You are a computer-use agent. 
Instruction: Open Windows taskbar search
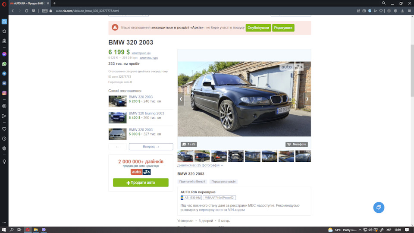click(x=12, y=230)
